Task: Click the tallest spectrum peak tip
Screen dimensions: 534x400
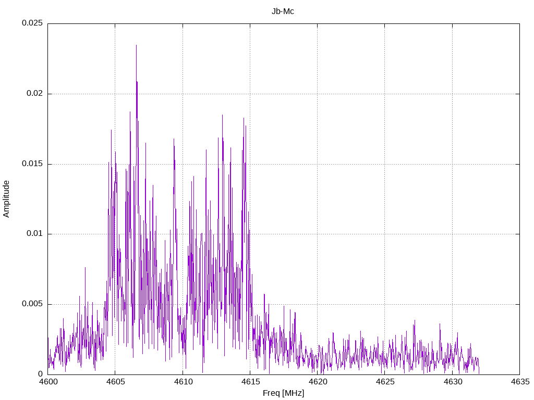Action: tap(136, 45)
